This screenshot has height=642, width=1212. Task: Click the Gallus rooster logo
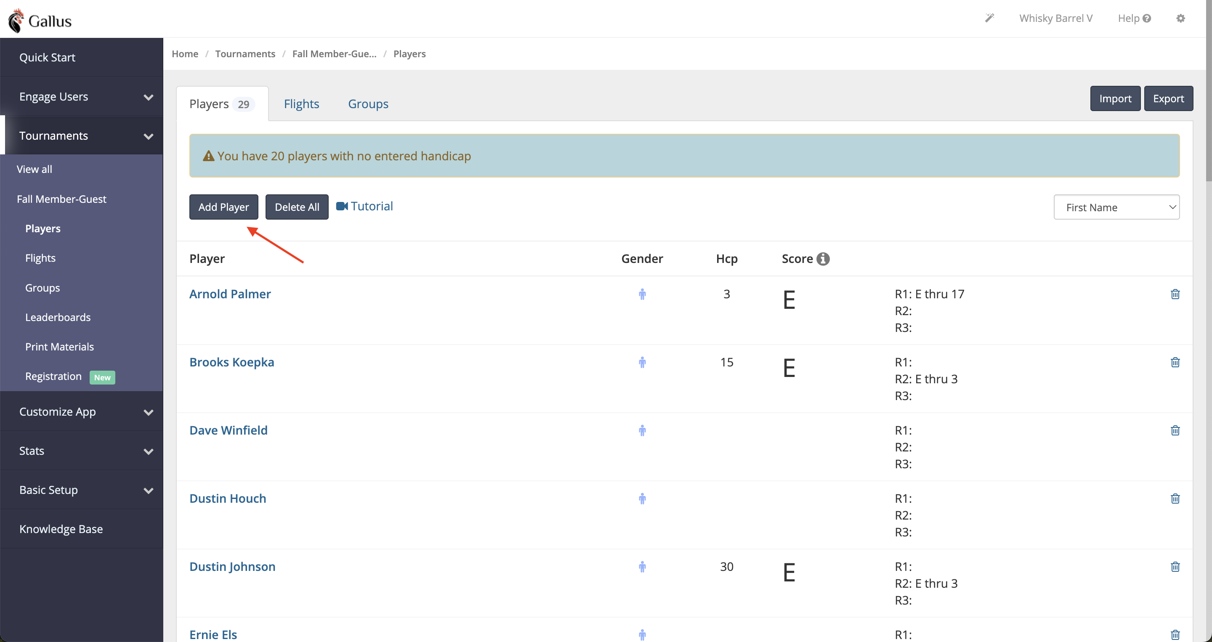tap(16, 21)
